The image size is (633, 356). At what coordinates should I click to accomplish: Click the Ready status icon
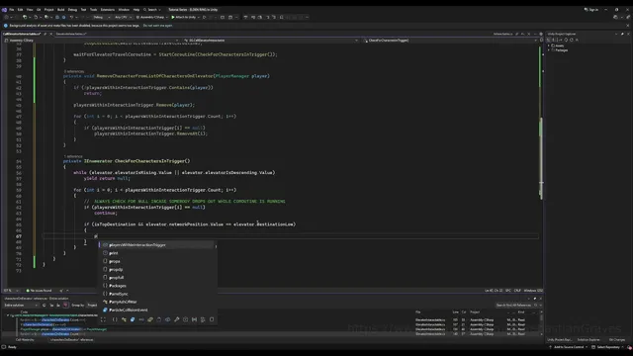[x=4, y=347]
